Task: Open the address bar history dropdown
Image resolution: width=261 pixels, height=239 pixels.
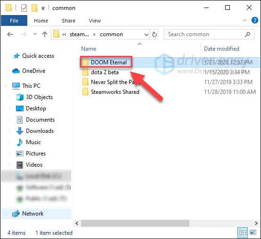Action: coord(147,34)
